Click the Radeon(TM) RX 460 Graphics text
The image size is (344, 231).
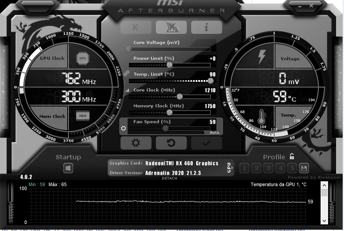(x=182, y=163)
